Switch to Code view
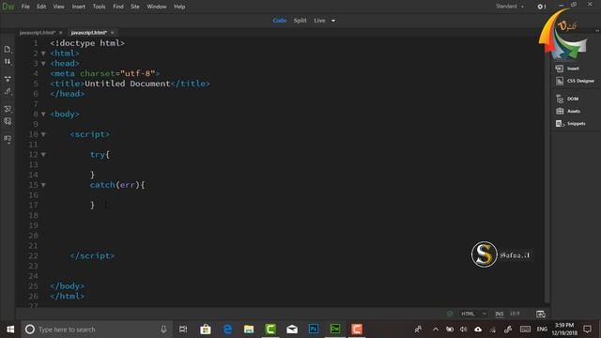The image size is (601, 338). 280,21
